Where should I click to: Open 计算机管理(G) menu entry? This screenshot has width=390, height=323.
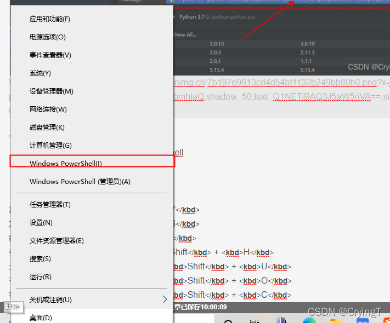[x=92, y=146]
